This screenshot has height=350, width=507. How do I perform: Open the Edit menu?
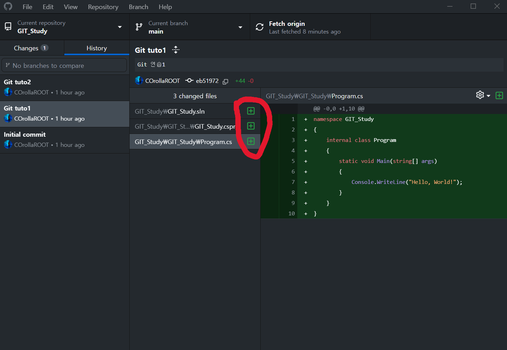[x=48, y=7]
